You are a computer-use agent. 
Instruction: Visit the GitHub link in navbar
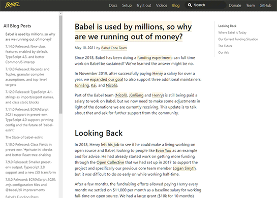coord(265,6)
